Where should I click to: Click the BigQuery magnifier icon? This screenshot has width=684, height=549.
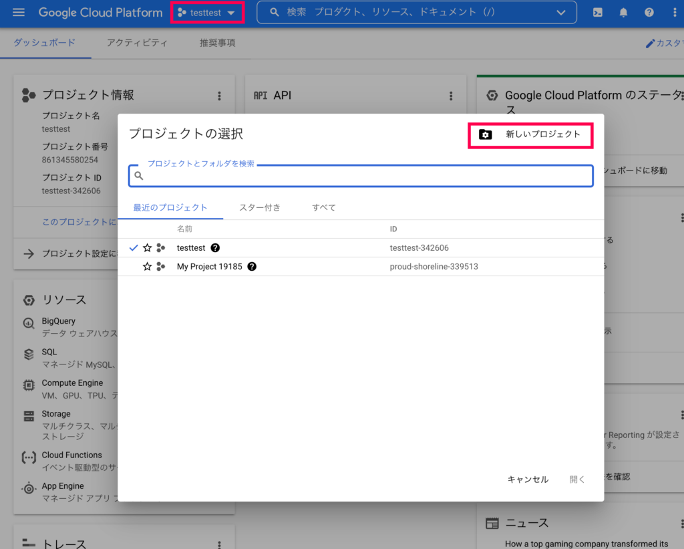(29, 323)
